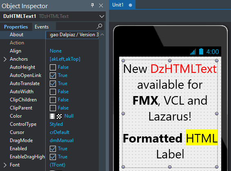
Task: Click the 4:00 clock in phone status bar
Action: (213, 52)
